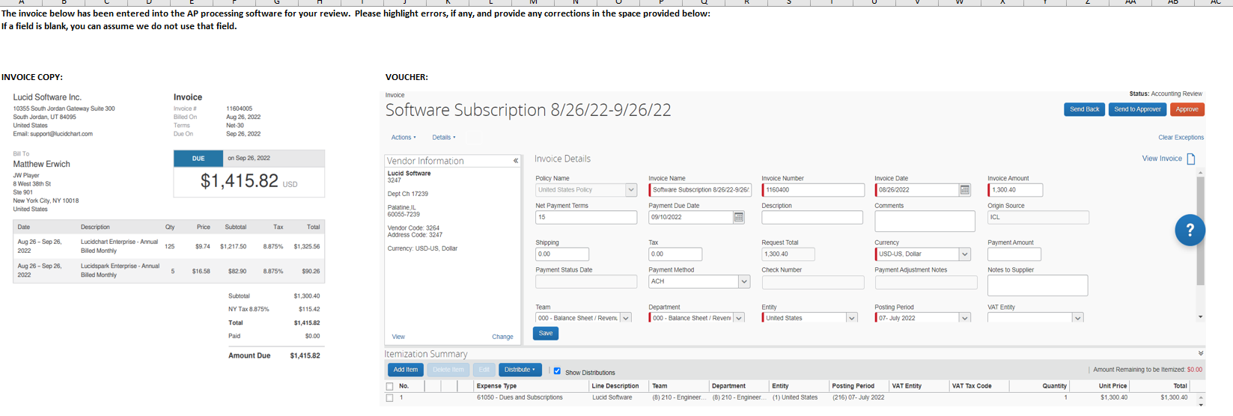
Task: Toggle the Show Distributions checkbox
Action: click(x=557, y=371)
